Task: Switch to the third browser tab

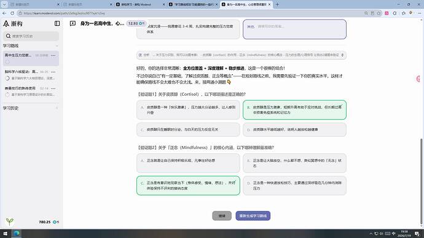Action: [140, 4]
